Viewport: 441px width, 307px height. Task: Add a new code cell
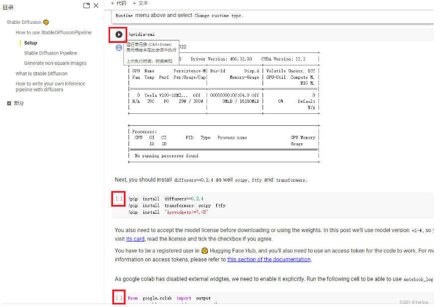[x=119, y=3]
